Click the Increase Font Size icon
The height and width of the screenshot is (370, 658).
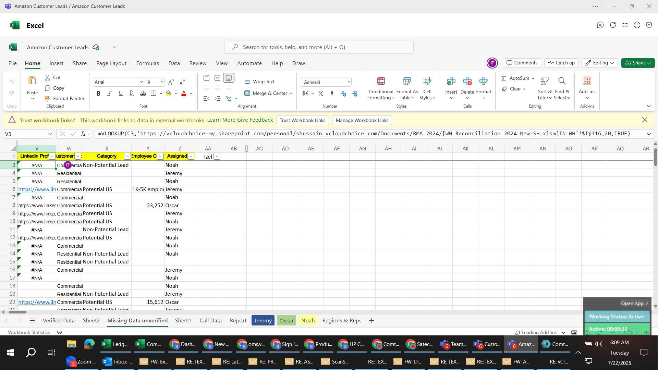click(x=171, y=82)
